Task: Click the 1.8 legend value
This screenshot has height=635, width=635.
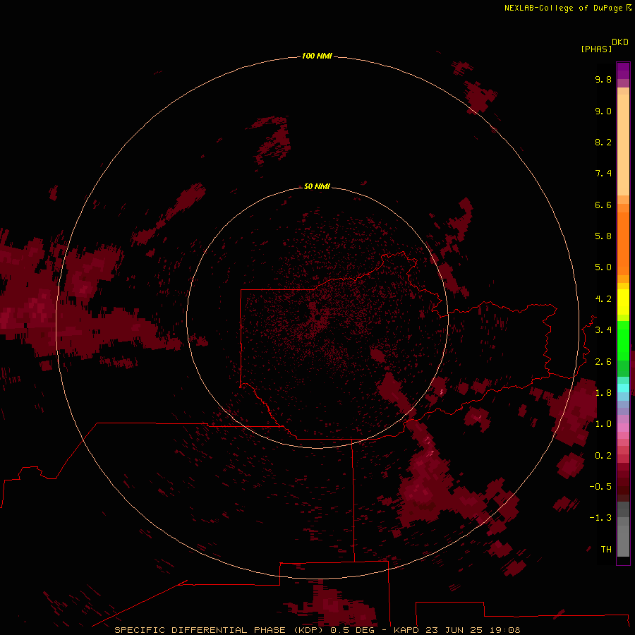Action: (603, 393)
